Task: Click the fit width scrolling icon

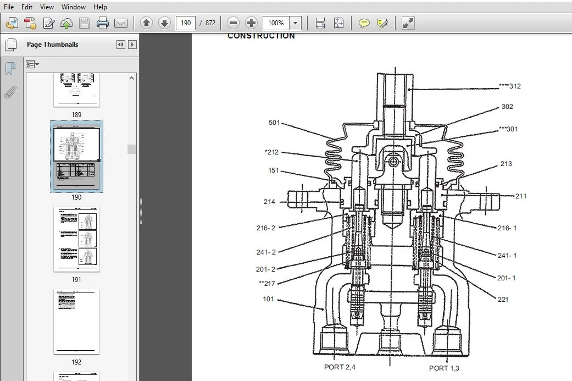Action: pos(320,23)
